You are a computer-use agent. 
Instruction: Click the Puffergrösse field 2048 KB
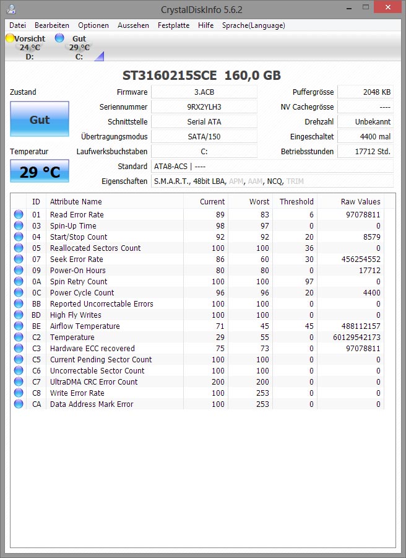point(366,92)
